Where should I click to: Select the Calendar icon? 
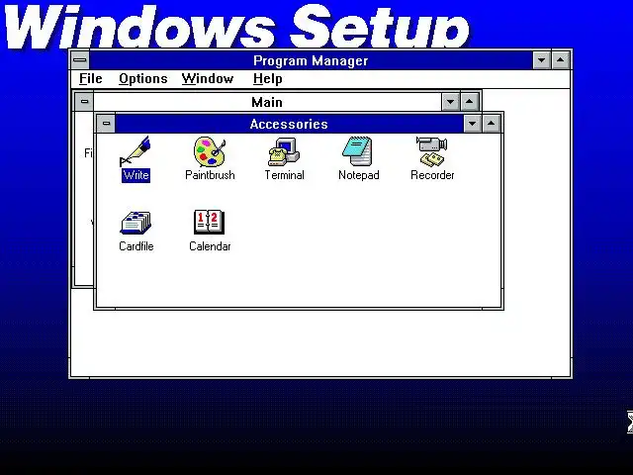(x=209, y=222)
